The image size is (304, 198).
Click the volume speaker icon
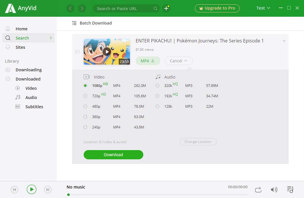[x=274, y=190]
